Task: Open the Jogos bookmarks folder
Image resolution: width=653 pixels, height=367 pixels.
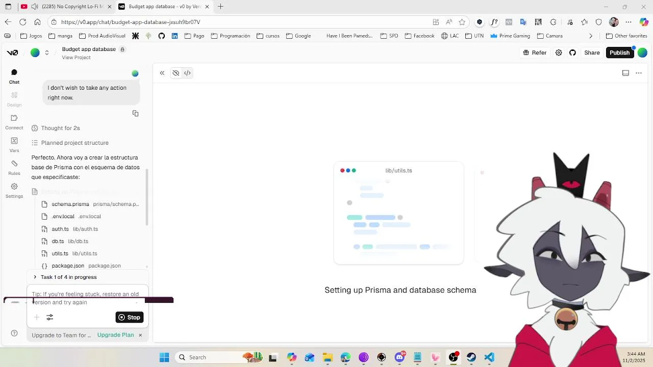Action: (31, 36)
